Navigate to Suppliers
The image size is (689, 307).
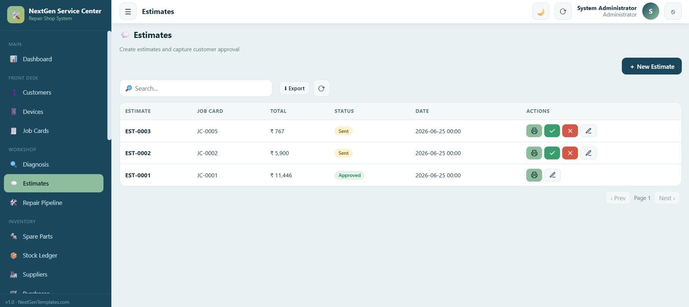point(53,274)
